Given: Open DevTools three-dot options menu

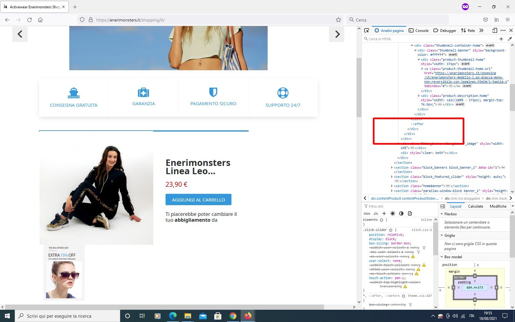Looking at the screenshot, I should 503,30.
